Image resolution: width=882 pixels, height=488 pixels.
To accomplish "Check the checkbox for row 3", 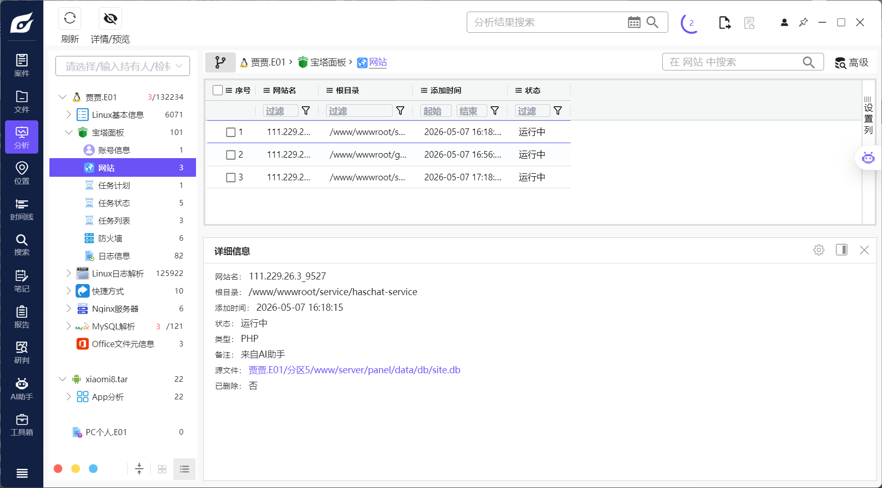I will (231, 178).
